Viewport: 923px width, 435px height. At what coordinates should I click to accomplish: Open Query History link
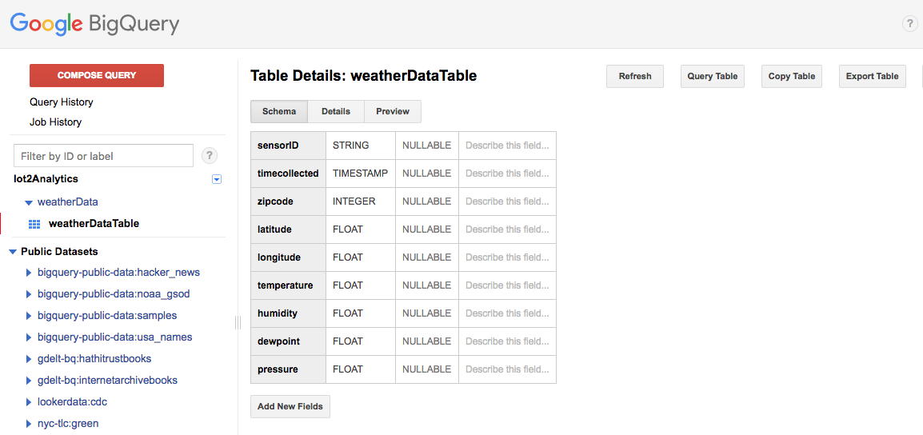click(x=62, y=102)
